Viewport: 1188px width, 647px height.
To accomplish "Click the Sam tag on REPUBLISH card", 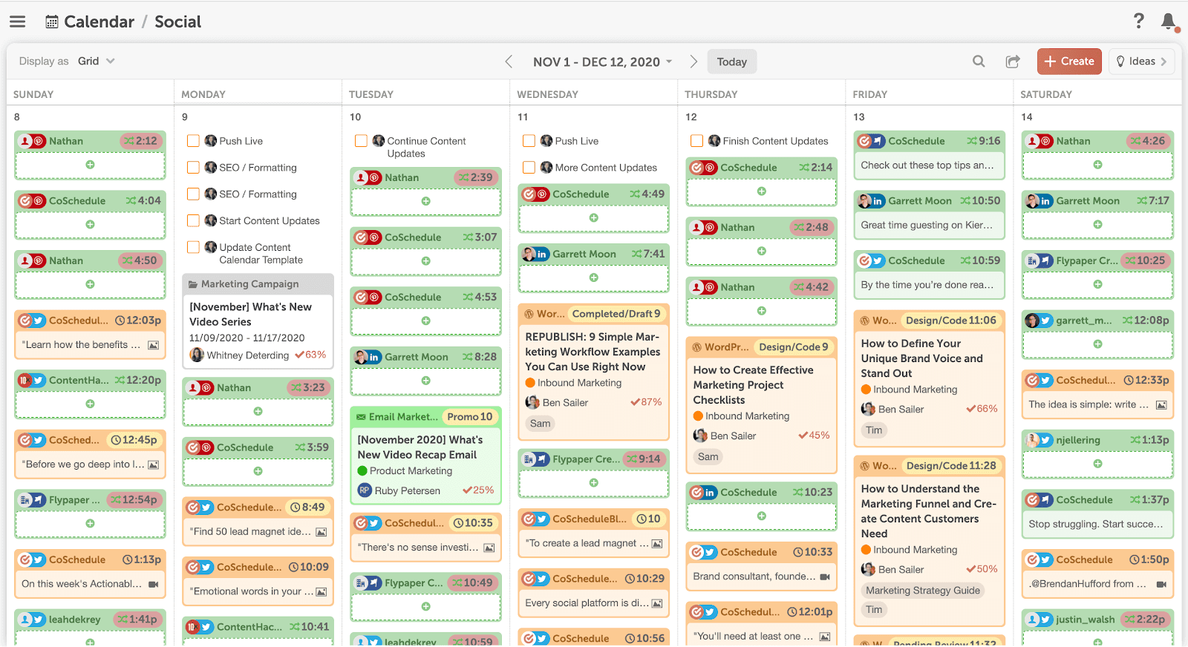I will click(x=540, y=424).
